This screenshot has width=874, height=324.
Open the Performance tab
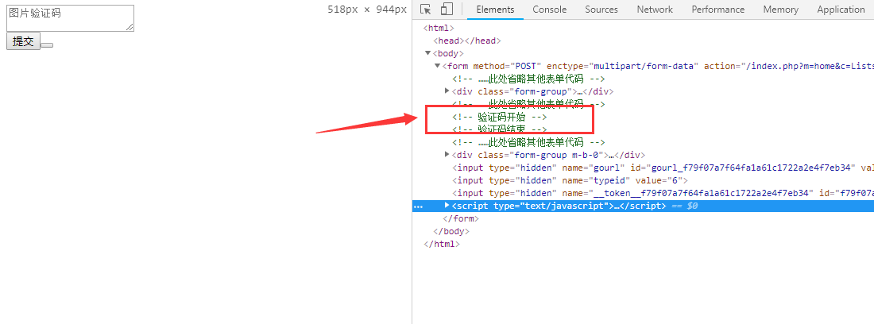click(718, 10)
